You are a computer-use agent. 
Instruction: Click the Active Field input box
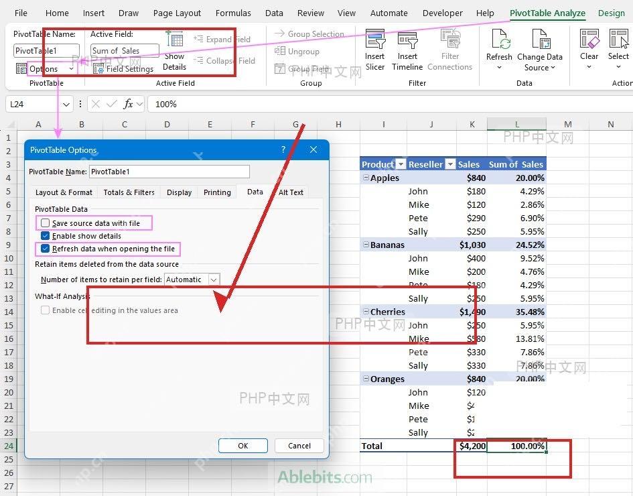point(125,50)
